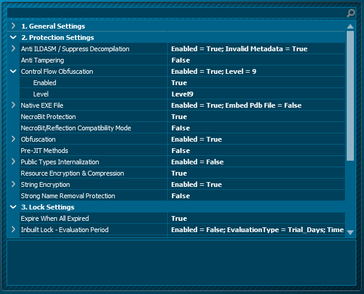364x294 pixels.
Task: Expand Inbuilt Lock - Evaluation Period
Action: 13,230
